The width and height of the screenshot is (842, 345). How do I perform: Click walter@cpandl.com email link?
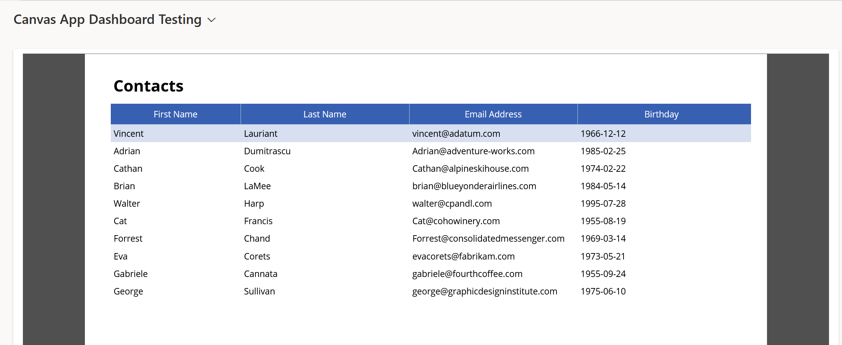[x=452, y=203]
